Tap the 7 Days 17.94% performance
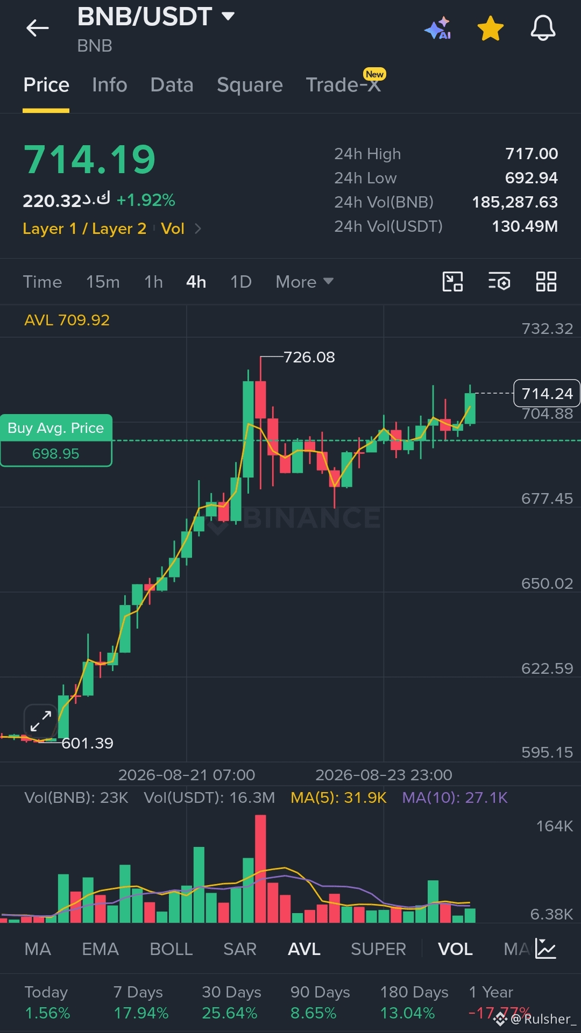The width and height of the screenshot is (581, 1033). pyautogui.click(x=141, y=1002)
